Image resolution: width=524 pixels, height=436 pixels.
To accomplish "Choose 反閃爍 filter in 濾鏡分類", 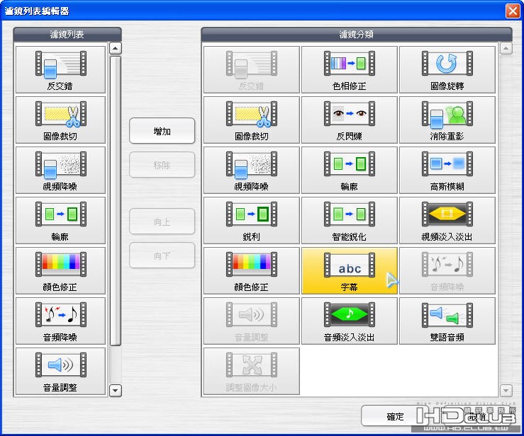I will coord(350,120).
